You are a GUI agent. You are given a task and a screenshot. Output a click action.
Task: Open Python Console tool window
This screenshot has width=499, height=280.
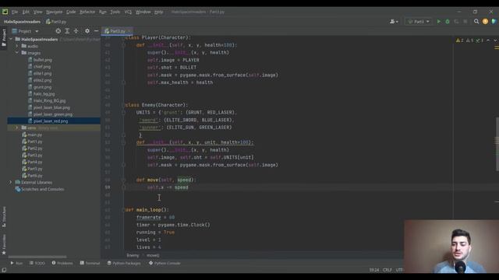click(x=165, y=263)
